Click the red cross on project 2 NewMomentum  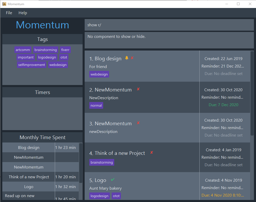(x=138, y=89)
